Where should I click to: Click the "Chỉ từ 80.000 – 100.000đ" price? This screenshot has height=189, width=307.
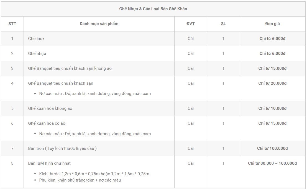(x=272, y=163)
